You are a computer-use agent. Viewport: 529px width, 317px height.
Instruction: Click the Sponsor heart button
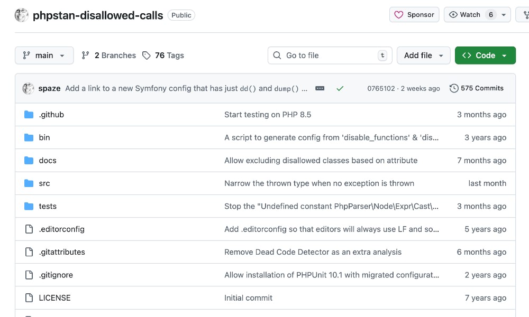[x=414, y=15]
